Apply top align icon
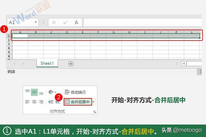This screenshot has height=137, width=206. [27, 91]
